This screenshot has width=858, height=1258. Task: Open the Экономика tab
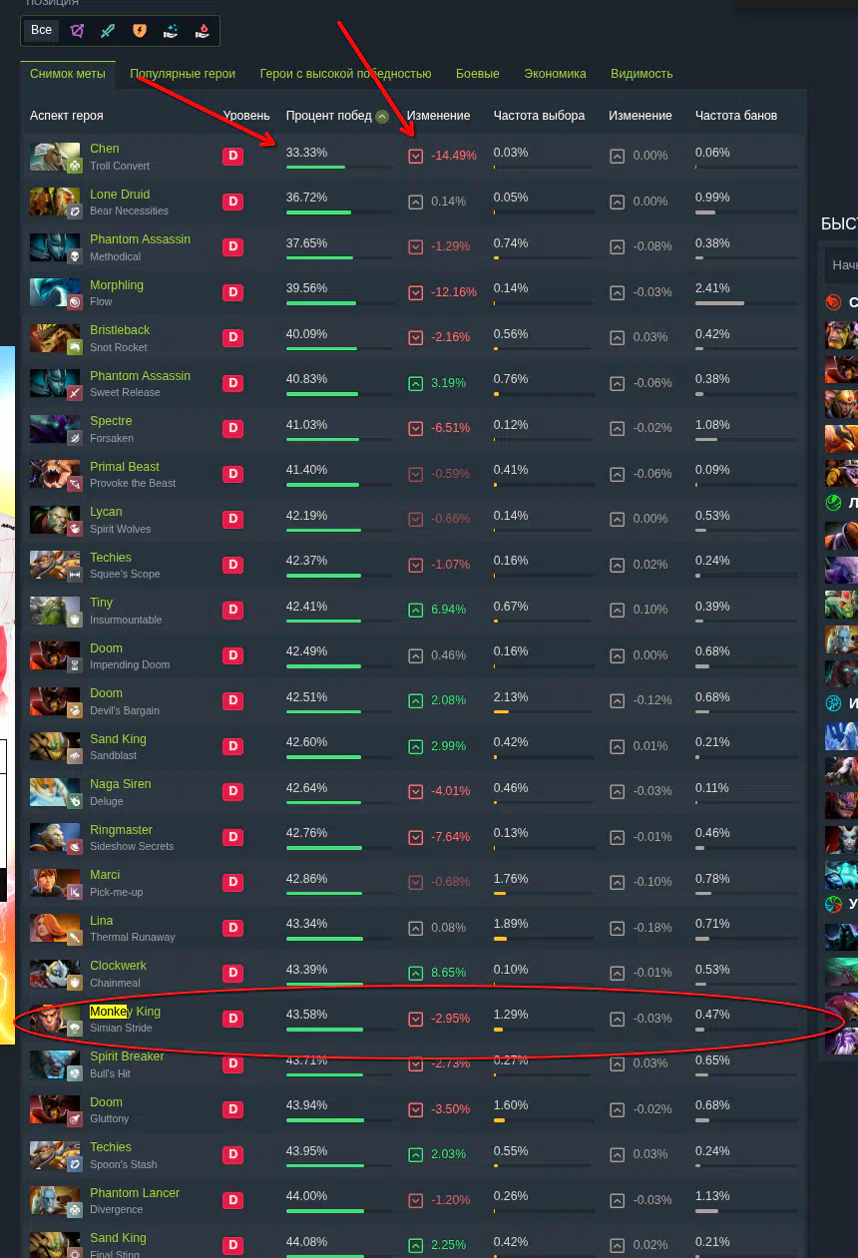555,74
